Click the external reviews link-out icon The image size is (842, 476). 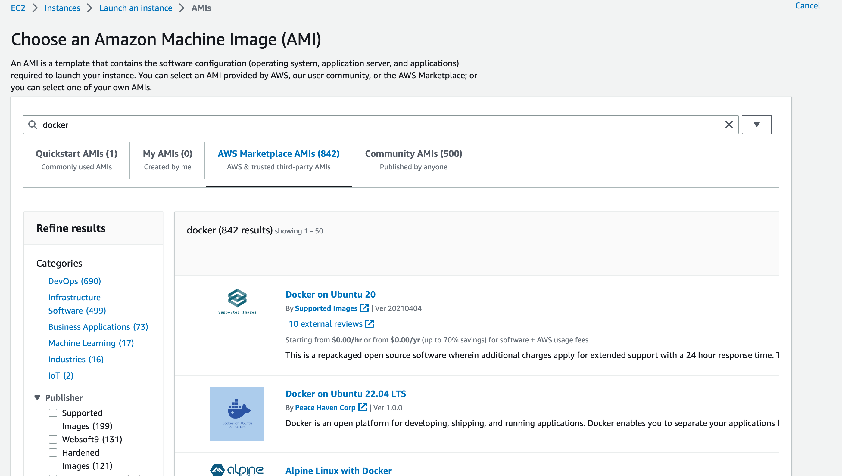(x=369, y=324)
